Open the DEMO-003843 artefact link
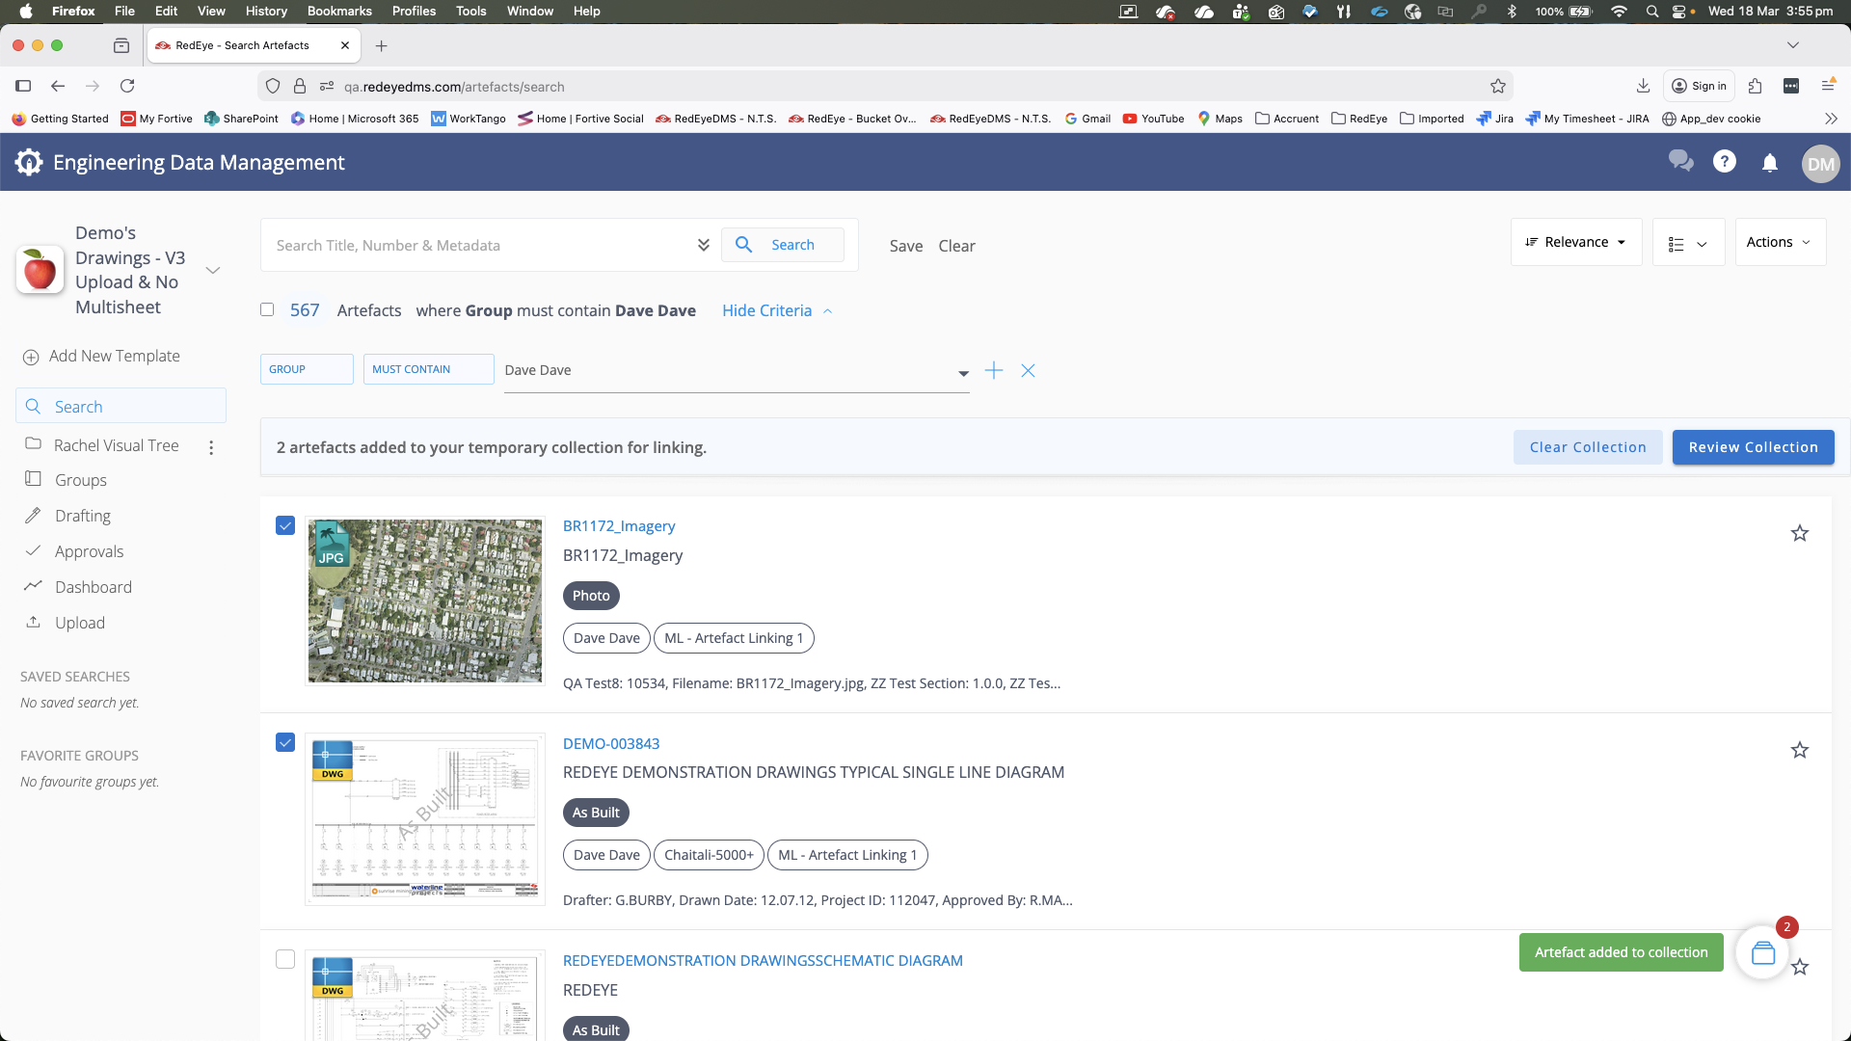Screen dimensions: 1851x1041 point(611,743)
